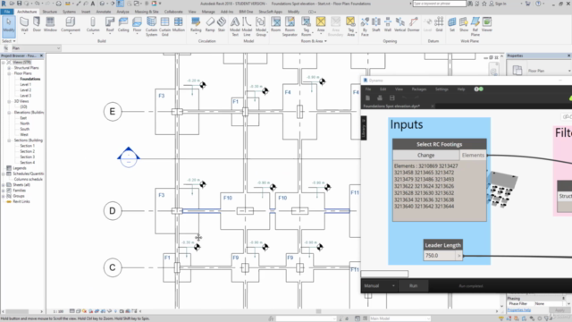This screenshot has width=572, height=322.
Task: Activate the Grid datum tool
Action: (x=439, y=24)
